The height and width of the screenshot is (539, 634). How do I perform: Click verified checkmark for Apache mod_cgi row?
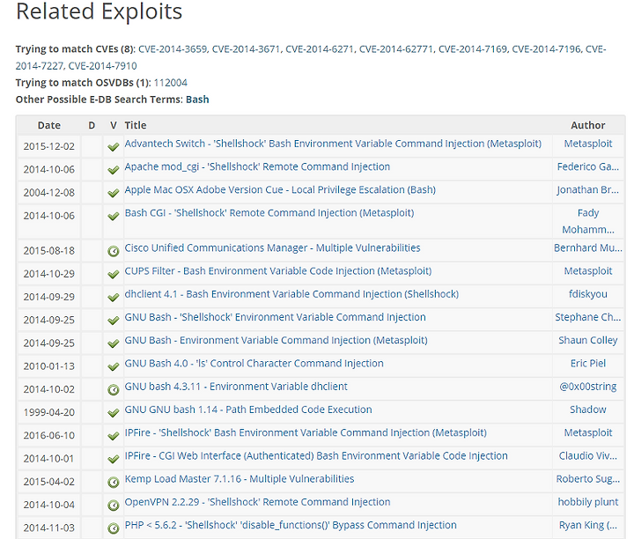tap(114, 170)
